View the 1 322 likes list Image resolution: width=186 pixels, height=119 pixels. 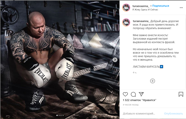click(x=140, y=100)
